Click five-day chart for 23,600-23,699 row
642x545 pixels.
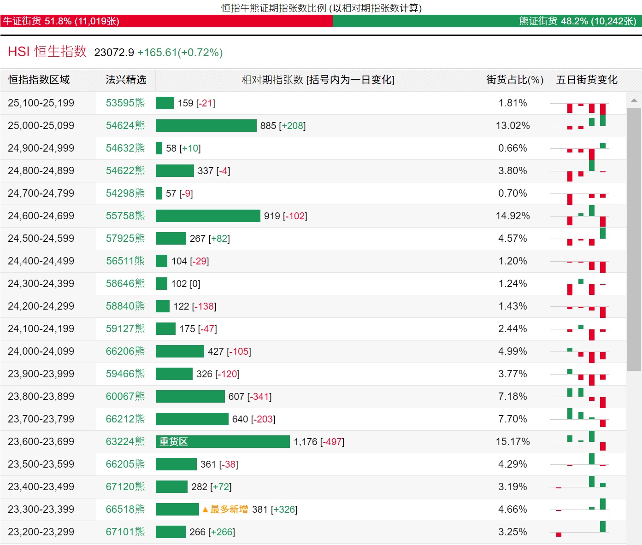click(x=580, y=441)
